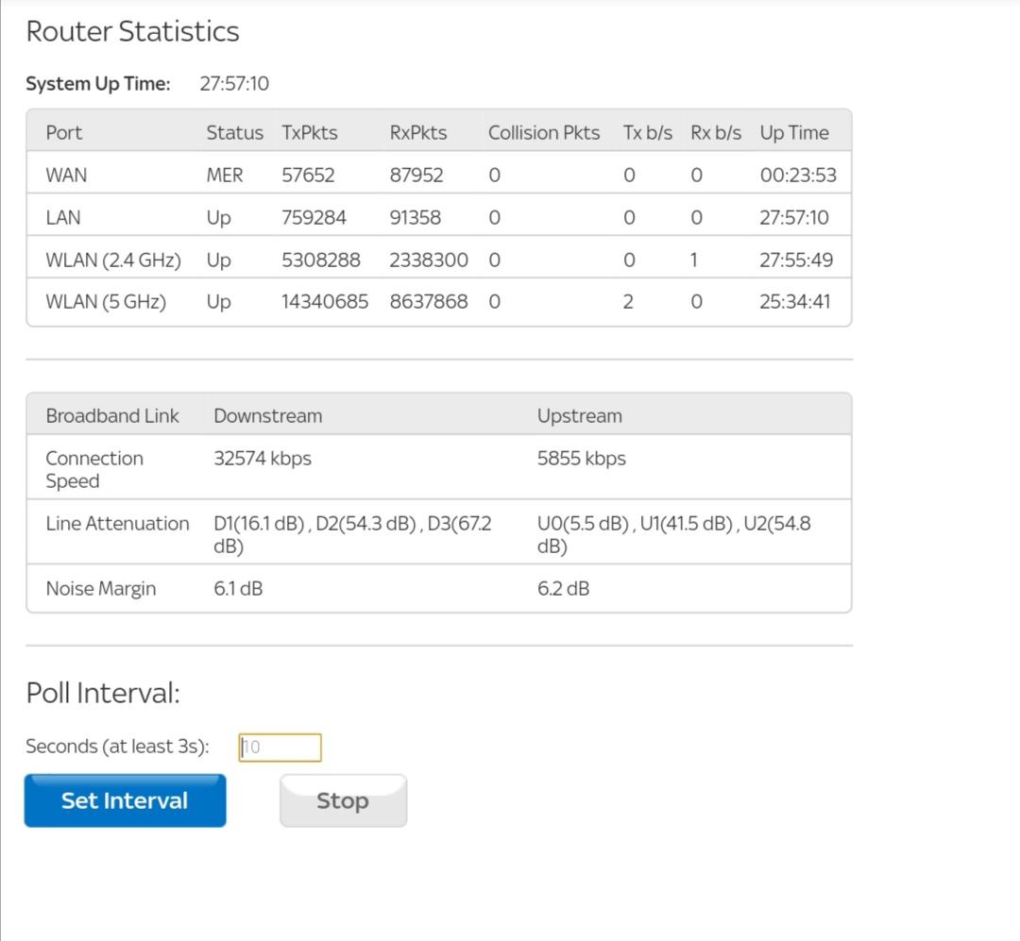This screenshot has width=1020, height=941.
Task: Click the Collision Pkts column header
Action: coord(543,133)
